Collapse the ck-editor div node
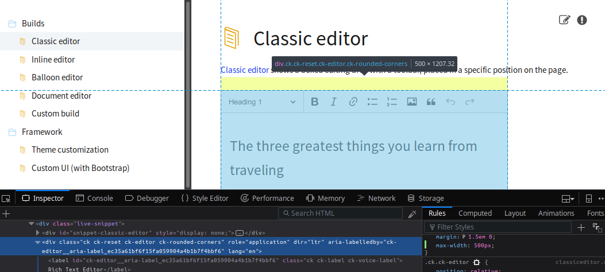Viewport: 605px width, 272px height. [38, 242]
